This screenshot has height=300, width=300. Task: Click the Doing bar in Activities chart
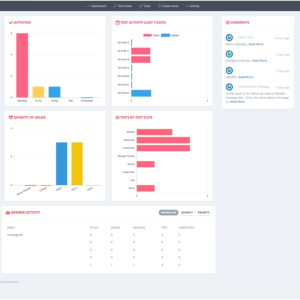pos(54,92)
